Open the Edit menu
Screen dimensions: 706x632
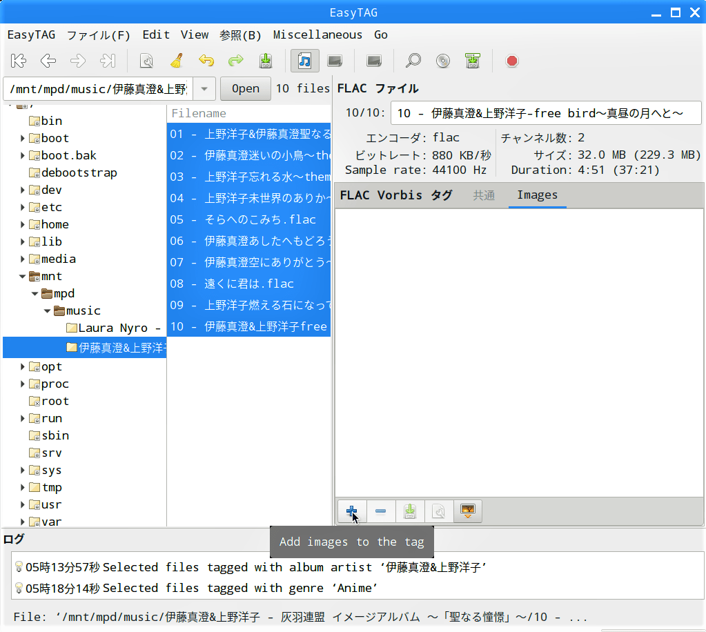pyautogui.click(x=156, y=34)
